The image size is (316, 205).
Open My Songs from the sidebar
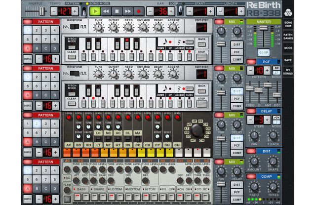tap(288, 72)
